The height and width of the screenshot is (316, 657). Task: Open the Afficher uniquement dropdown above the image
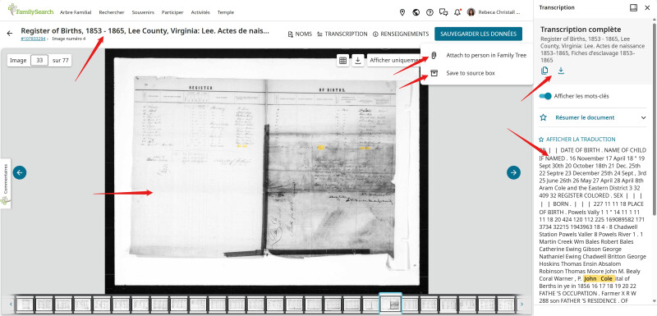click(x=394, y=61)
